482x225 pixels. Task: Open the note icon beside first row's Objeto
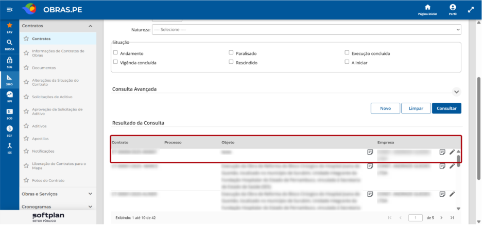(370, 152)
